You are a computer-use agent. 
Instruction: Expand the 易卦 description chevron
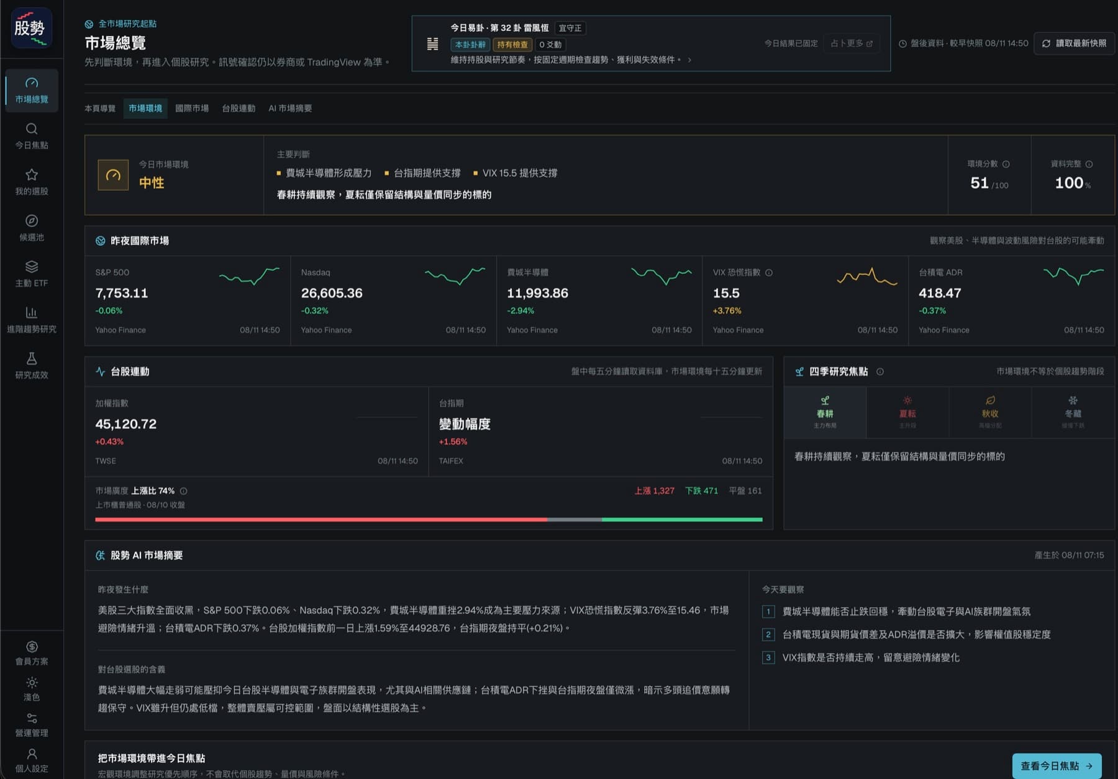tap(689, 60)
